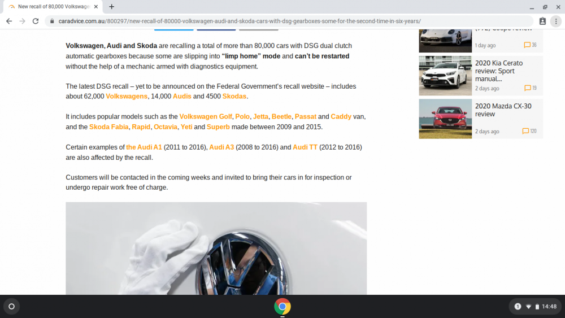The width and height of the screenshot is (565, 318).
Task: Open comments on Mazda CX-30 review
Action: pyautogui.click(x=529, y=131)
